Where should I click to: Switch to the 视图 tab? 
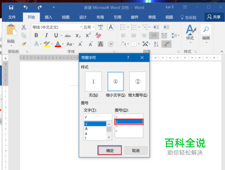[169, 17]
